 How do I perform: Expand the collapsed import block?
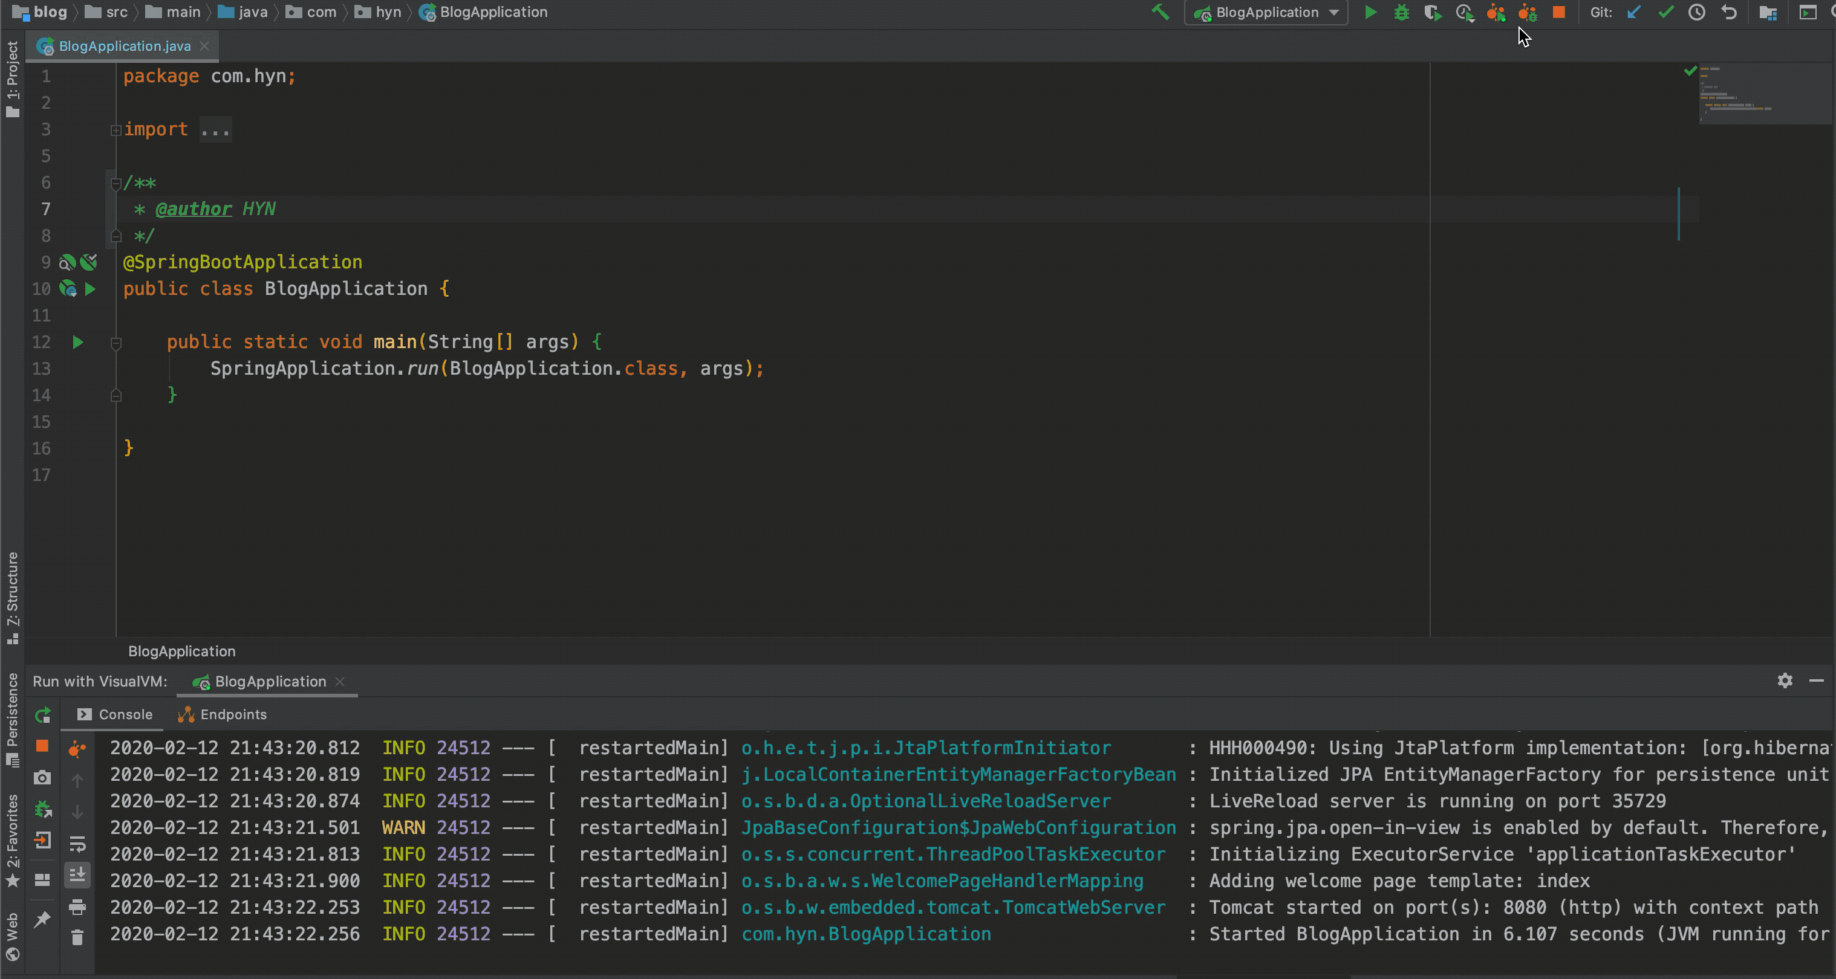pyautogui.click(x=116, y=131)
